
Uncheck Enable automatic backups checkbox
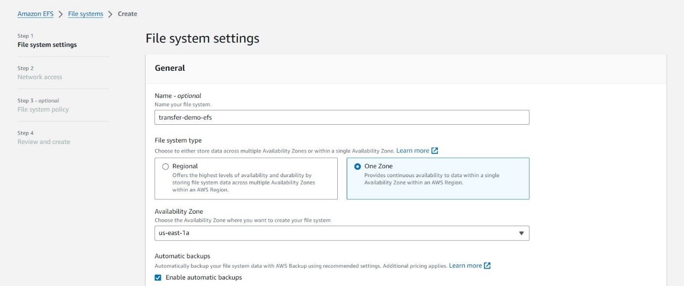158,278
